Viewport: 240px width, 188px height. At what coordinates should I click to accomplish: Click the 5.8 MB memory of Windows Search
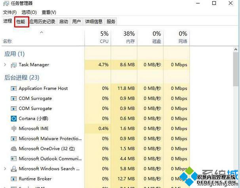click(x=128, y=169)
